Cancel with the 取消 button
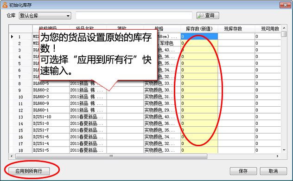Screen dimensions: 293x181 (x=273, y=171)
